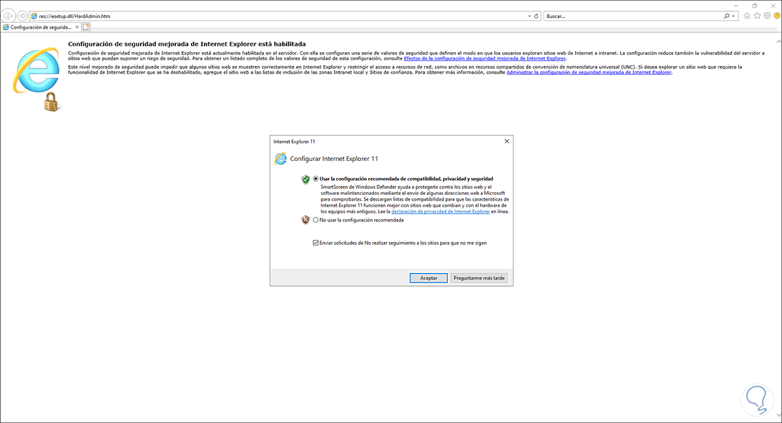The image size is (782, 423).
Task: Go back with the browser Back arrow
Action: click(x=9, y=15)
